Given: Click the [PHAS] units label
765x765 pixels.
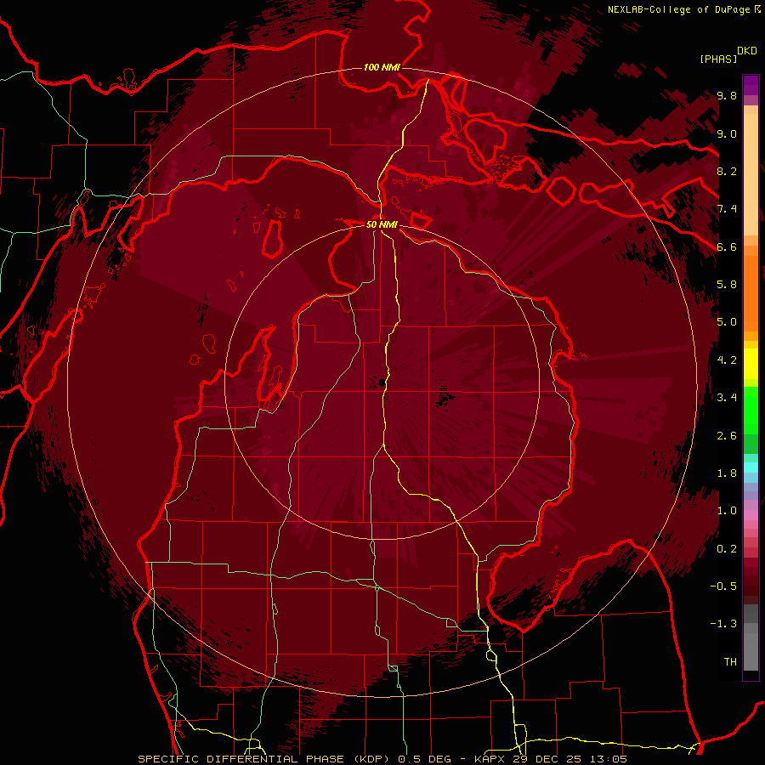Looking at the screenshot, I should pyautogui.click(x=718, y=59).
